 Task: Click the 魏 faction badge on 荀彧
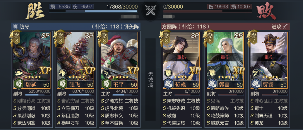click(x=168, y=85)
